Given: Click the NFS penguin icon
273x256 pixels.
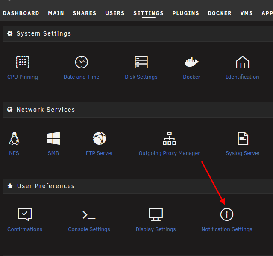Looking at the screenshot, I should [14, 138].
